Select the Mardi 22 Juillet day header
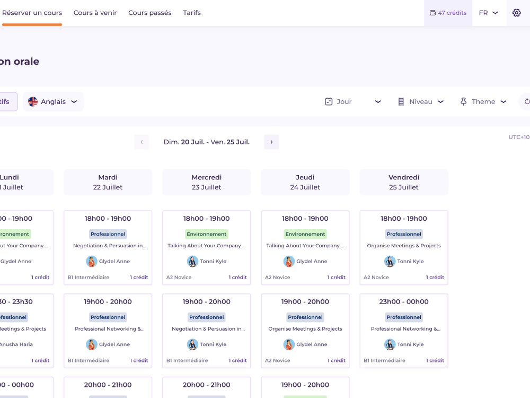The image size is (530, 398). click(108, 182)
